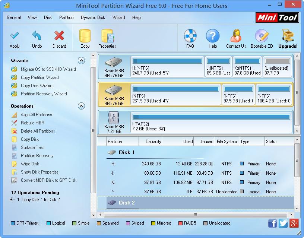Open the Facebook icon

(273, 223)
